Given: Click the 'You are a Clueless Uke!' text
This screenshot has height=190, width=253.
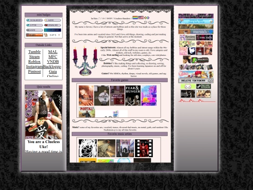Looking at the screenshot, I should pos(44,144).
